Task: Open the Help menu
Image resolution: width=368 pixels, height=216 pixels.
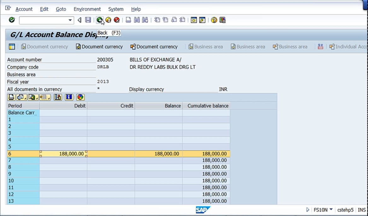Action: point(136,9)
